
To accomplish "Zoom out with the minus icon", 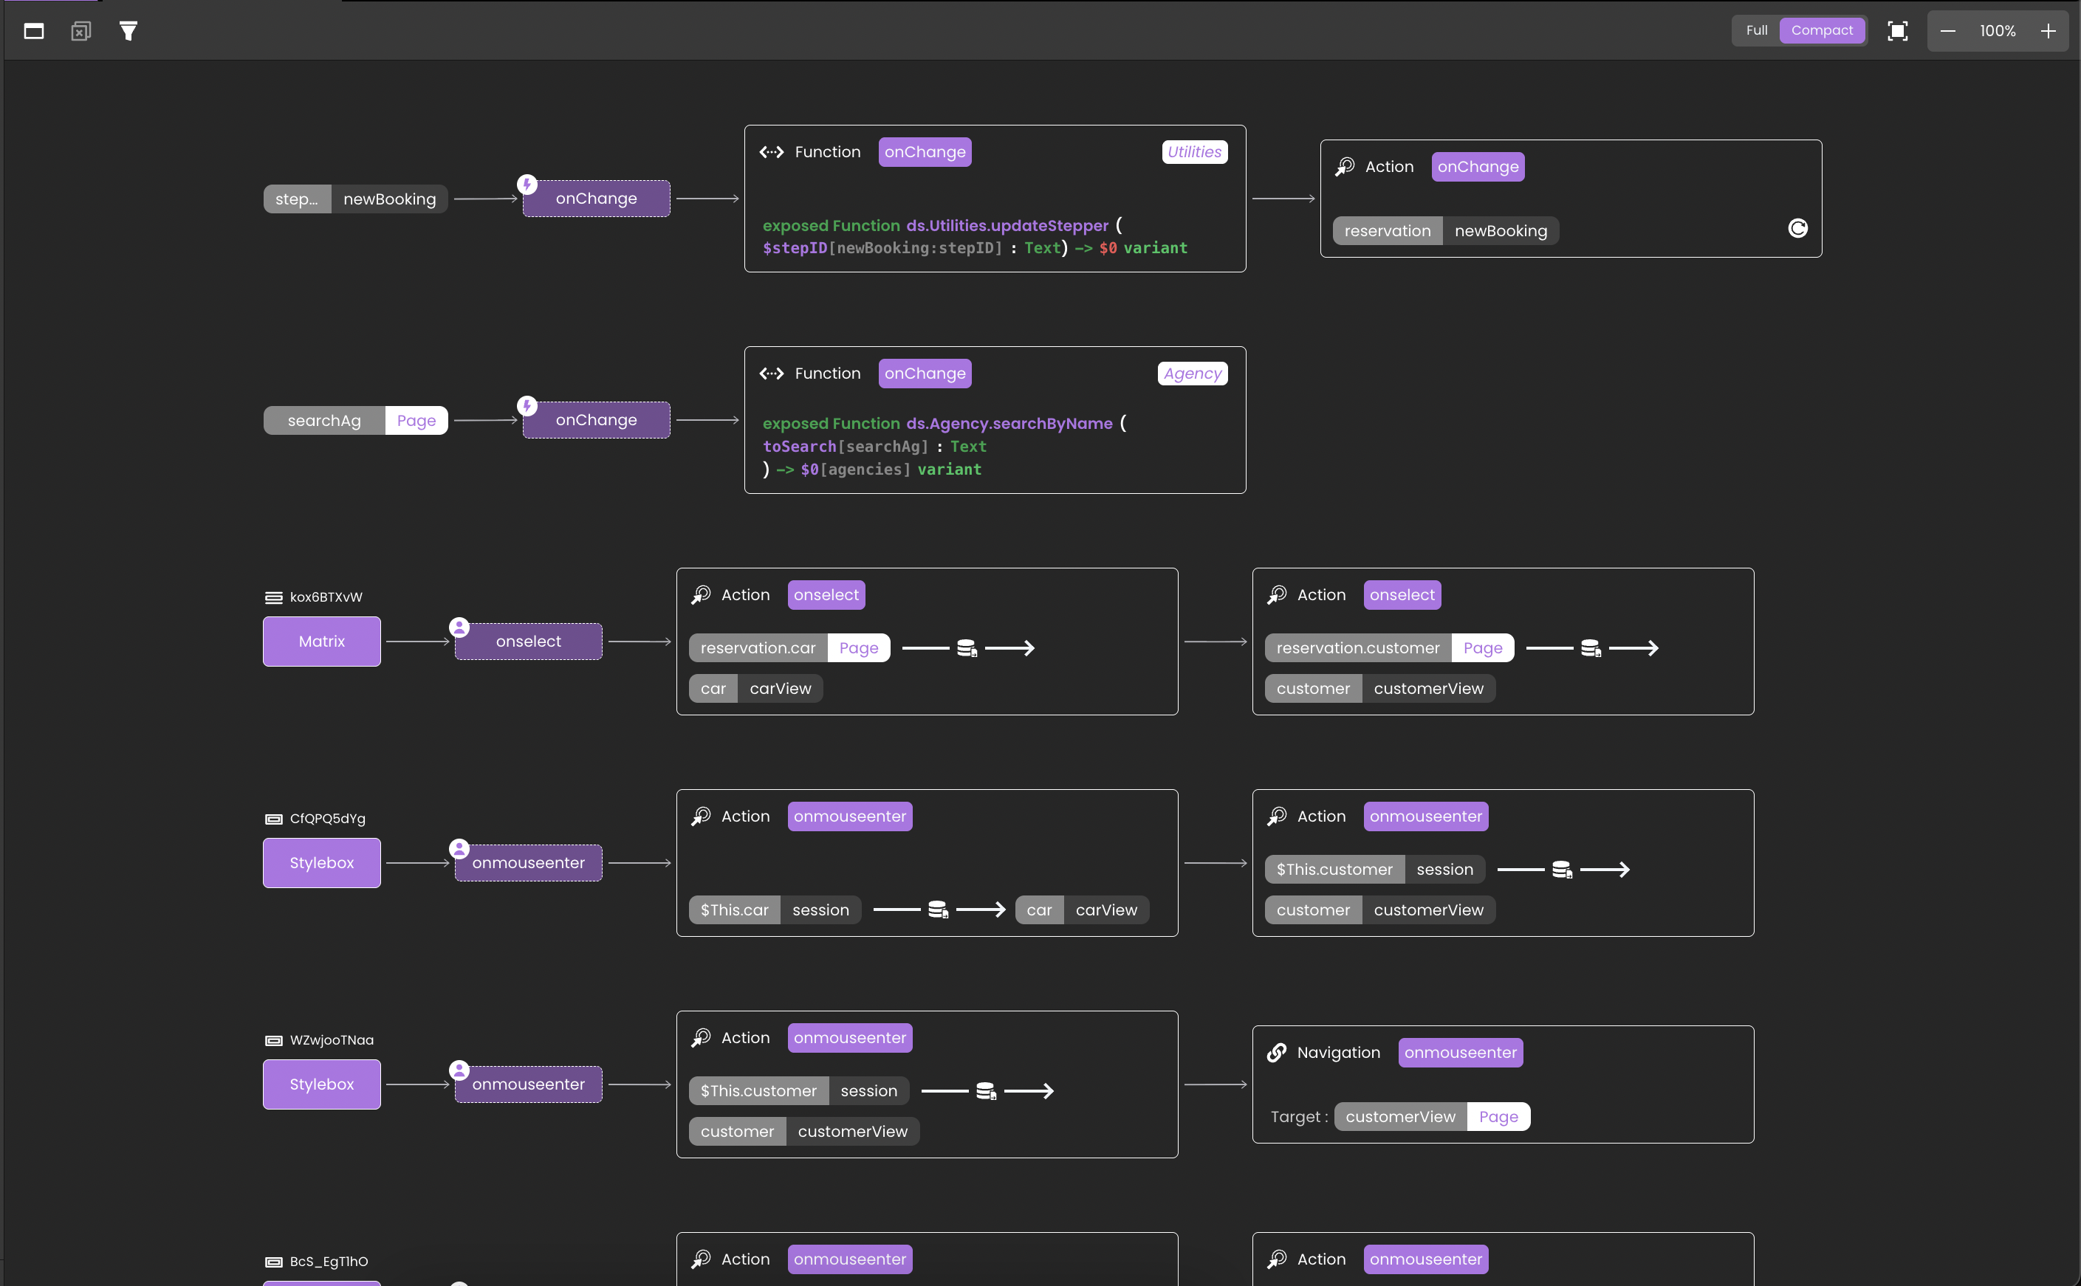I will point(1947,32).
